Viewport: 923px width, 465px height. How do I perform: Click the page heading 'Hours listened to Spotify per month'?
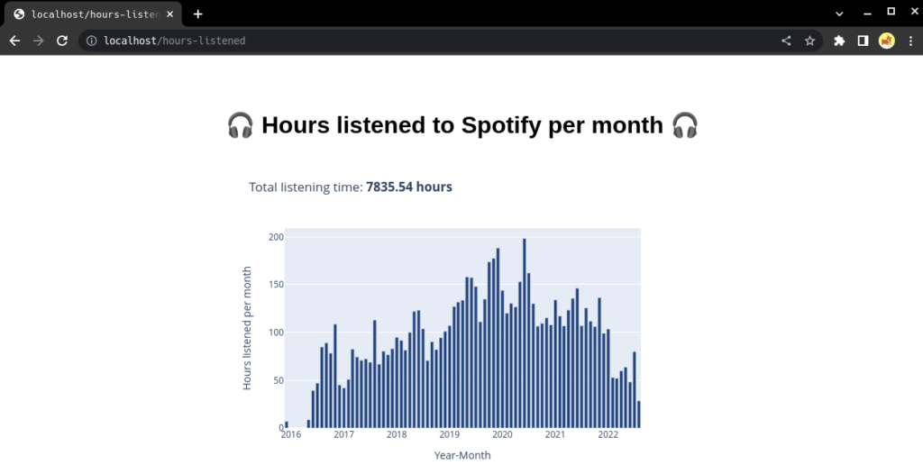462,125
